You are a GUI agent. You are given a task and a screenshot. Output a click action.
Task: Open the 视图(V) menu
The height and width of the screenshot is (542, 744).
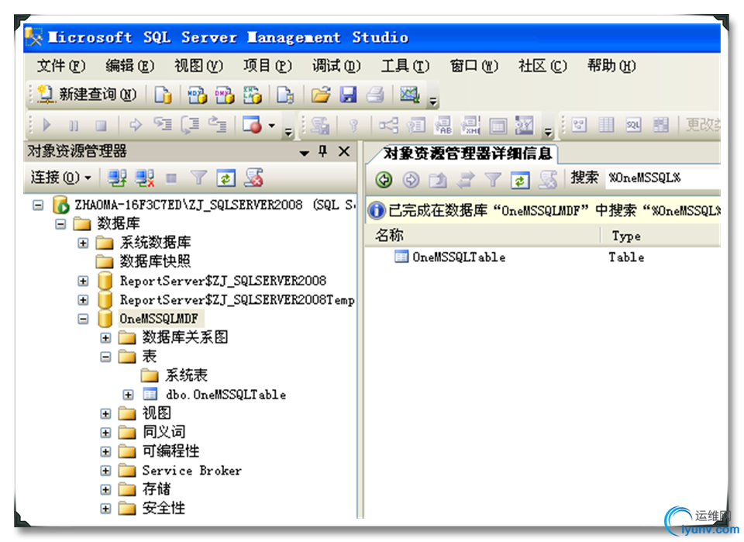pos(199,65)
